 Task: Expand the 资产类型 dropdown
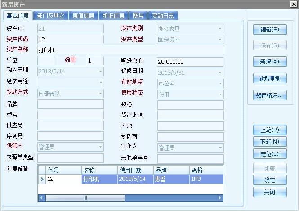(220, 39)
